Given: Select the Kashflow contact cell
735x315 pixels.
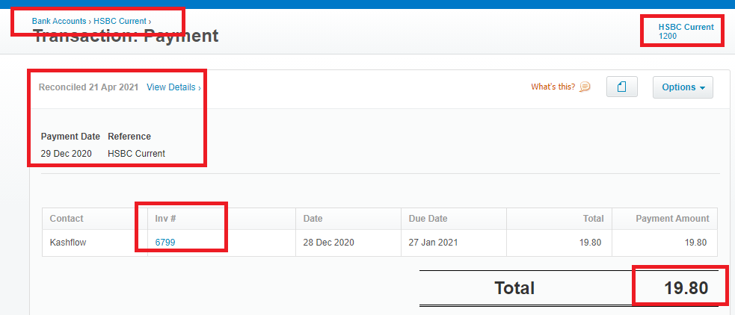Looking at the screenshot, I should pyautogui.click(x=95, y=243).
